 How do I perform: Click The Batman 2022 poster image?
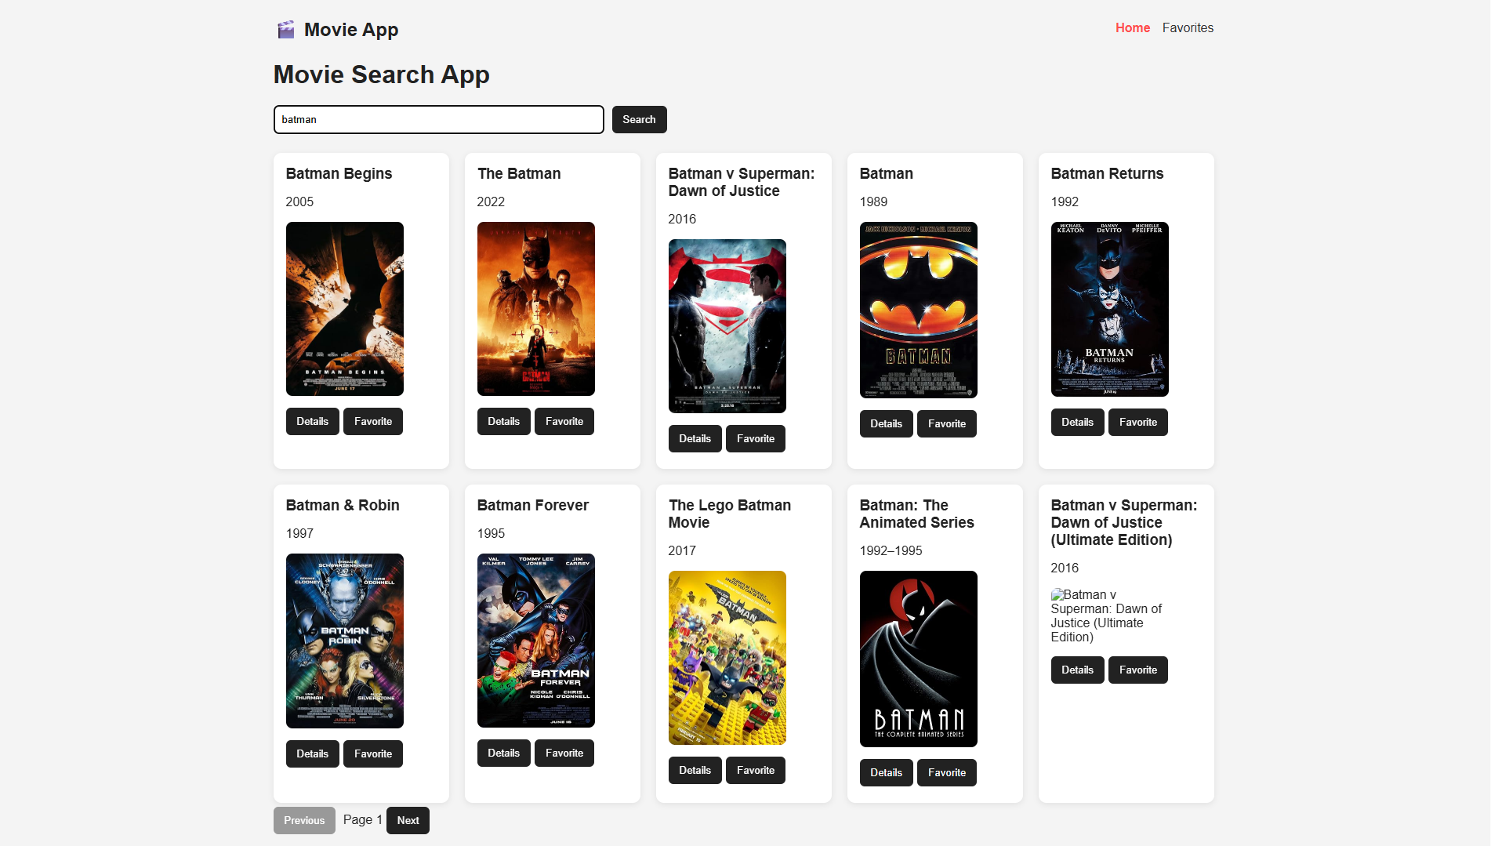(536, 309)
